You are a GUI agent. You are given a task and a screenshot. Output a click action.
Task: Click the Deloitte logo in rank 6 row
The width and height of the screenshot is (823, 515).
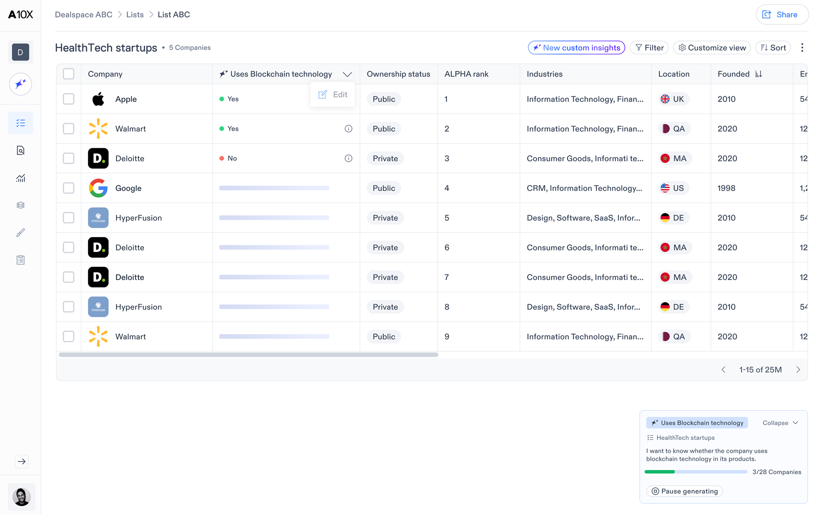98,247
